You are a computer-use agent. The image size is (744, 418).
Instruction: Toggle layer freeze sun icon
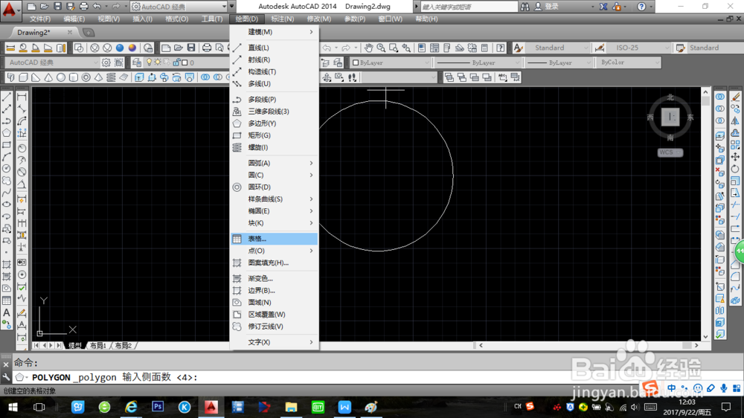coord(158,62)
